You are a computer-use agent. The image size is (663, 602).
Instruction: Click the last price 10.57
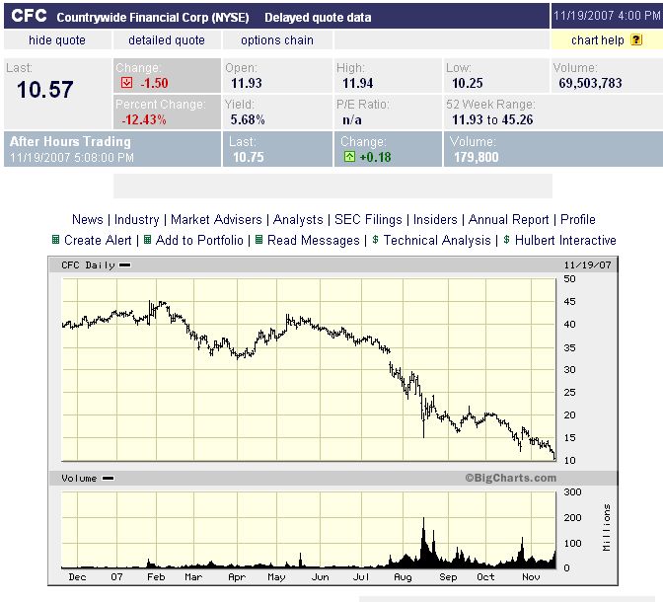click(x=44, y=90)
